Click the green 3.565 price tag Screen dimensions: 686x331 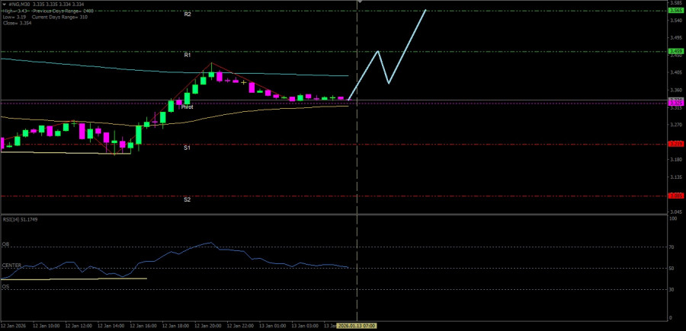675,11
